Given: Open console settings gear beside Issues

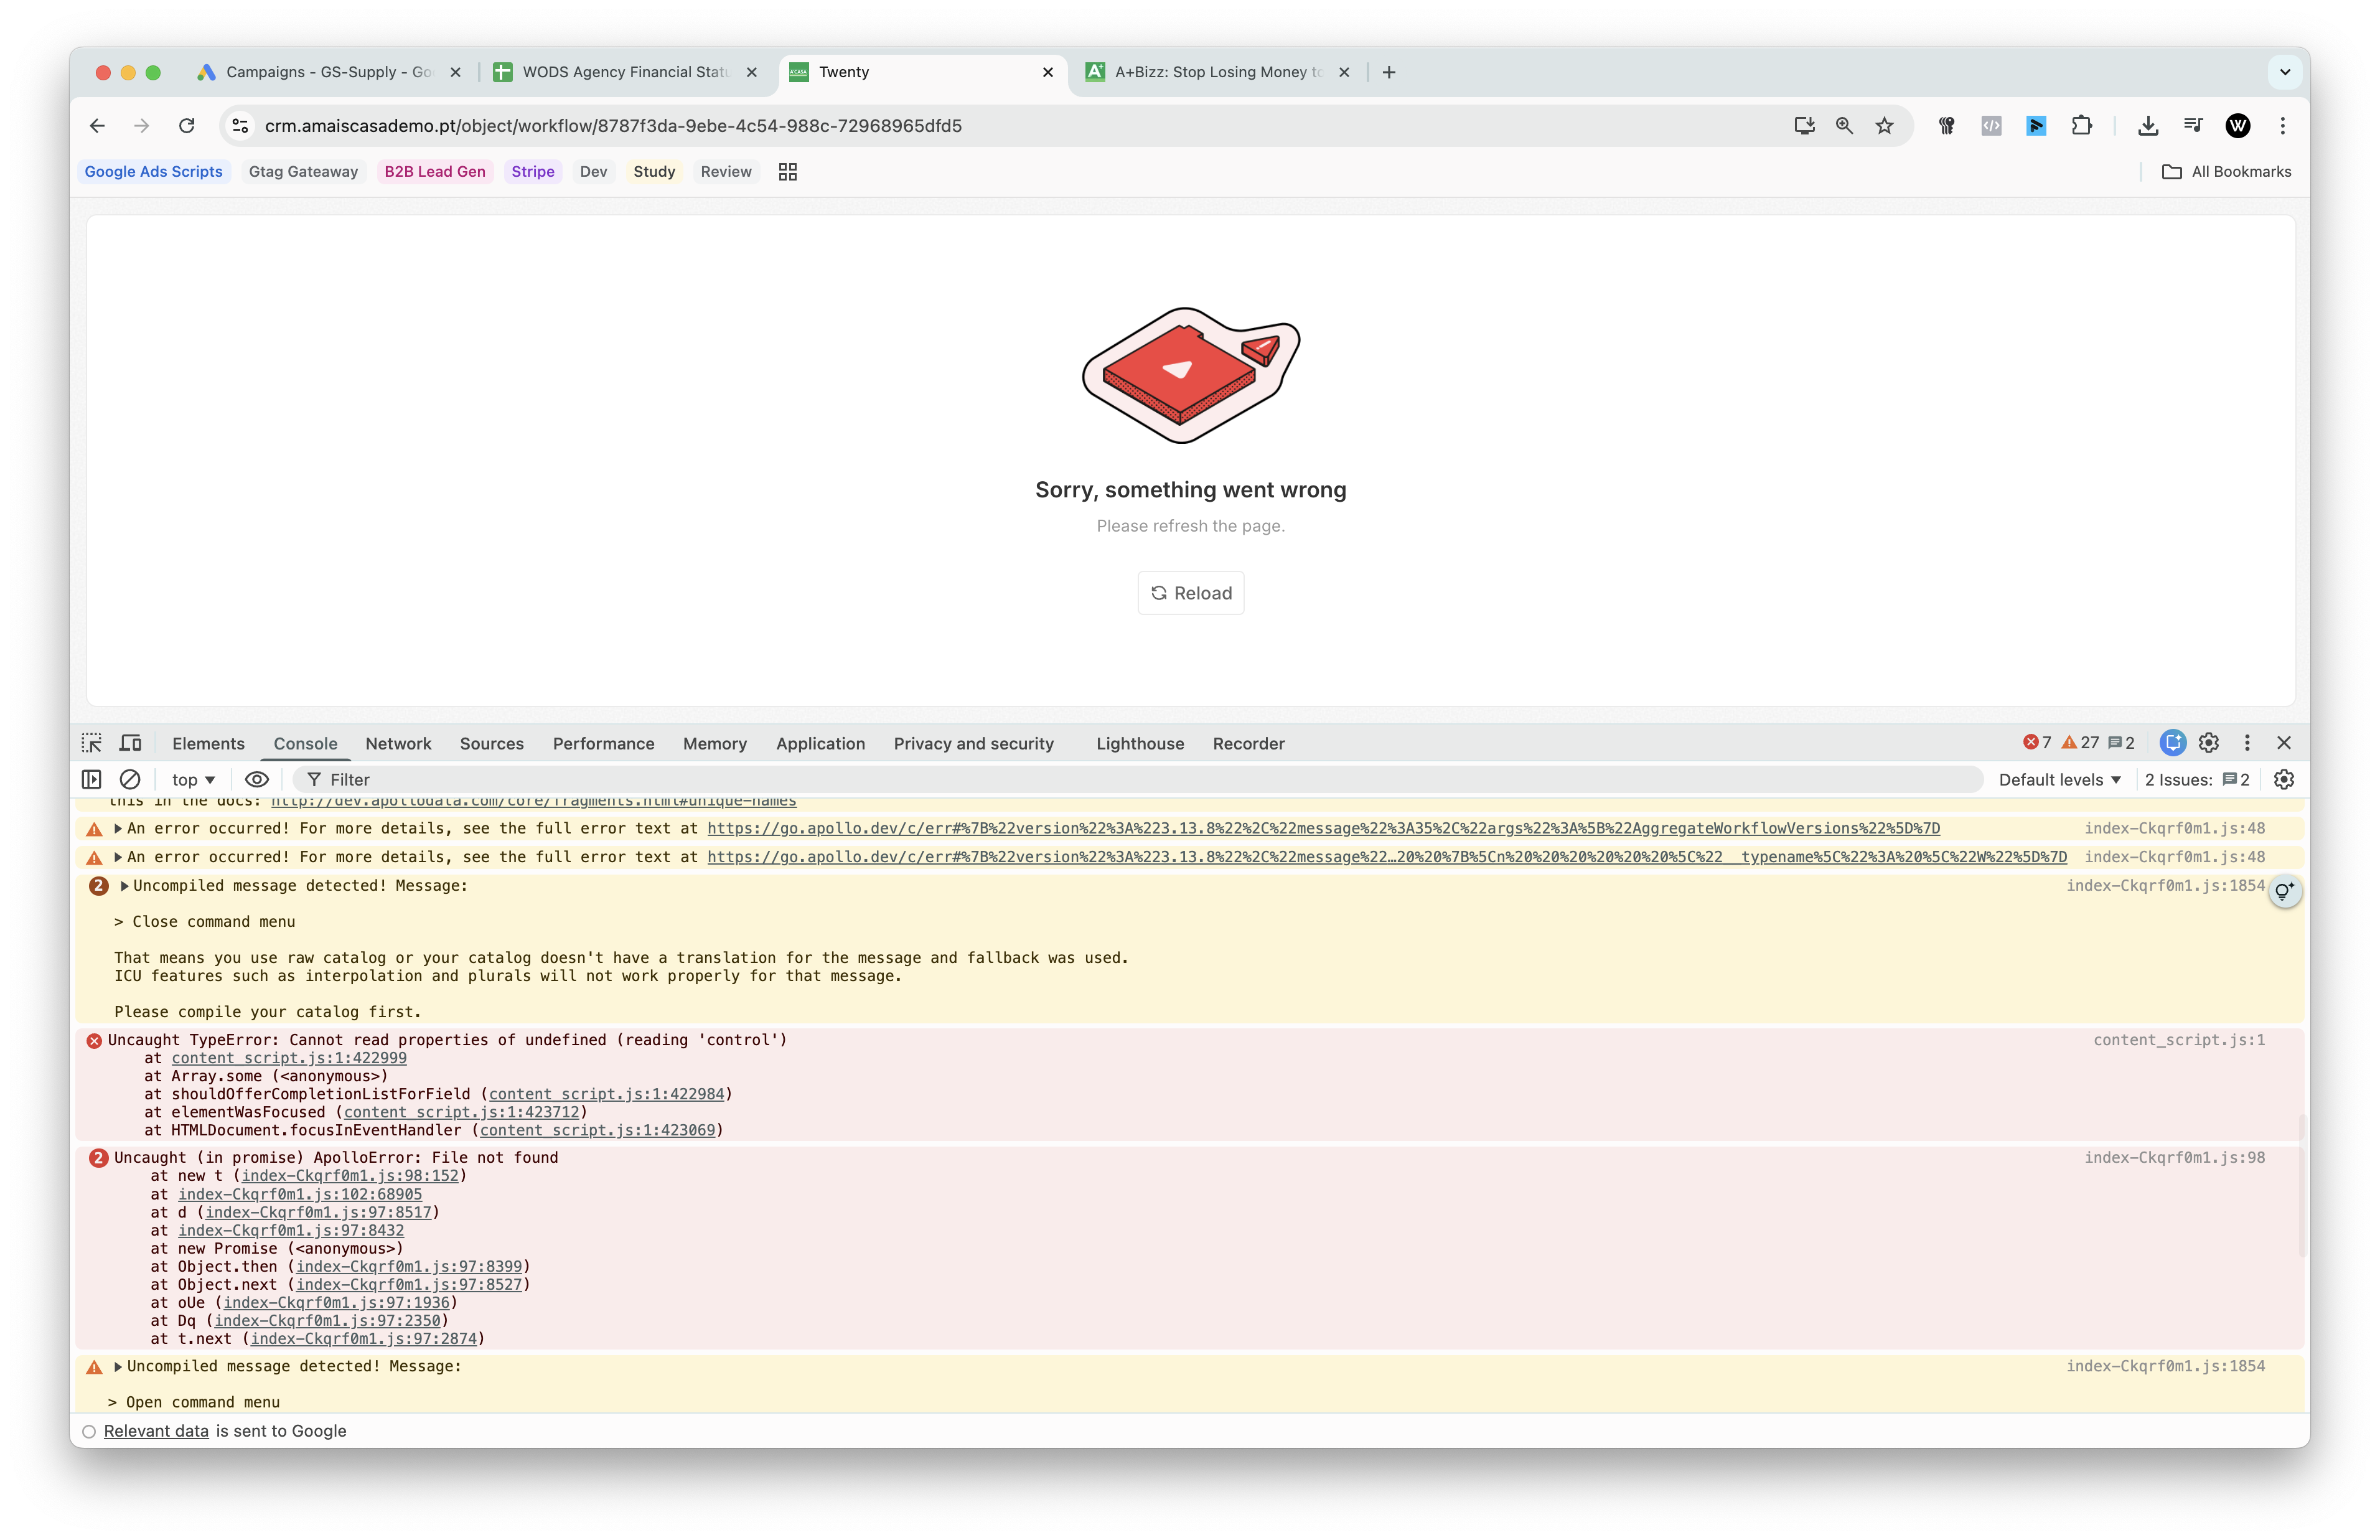Looking at the screenshot, I should tap(2284, 779).
